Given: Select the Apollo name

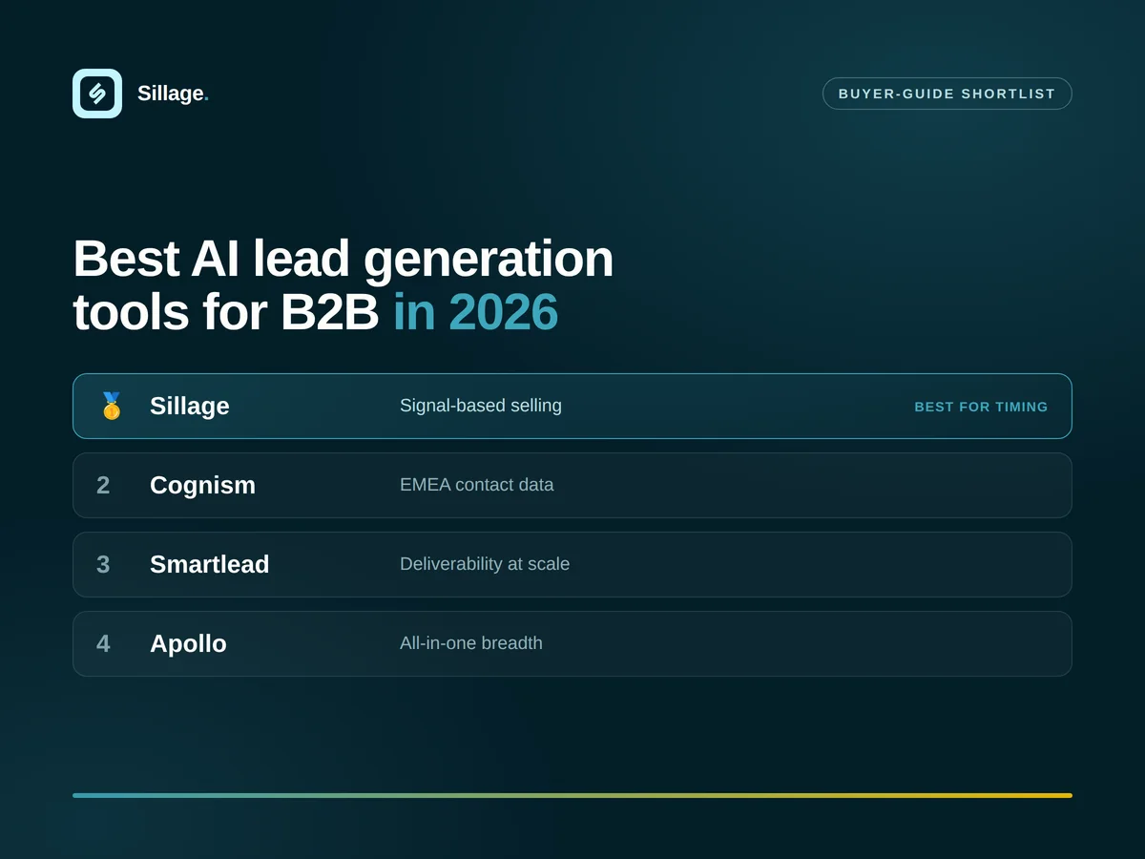Looking at the screenshot, I should pyautogui.click(x=188, y=644).
